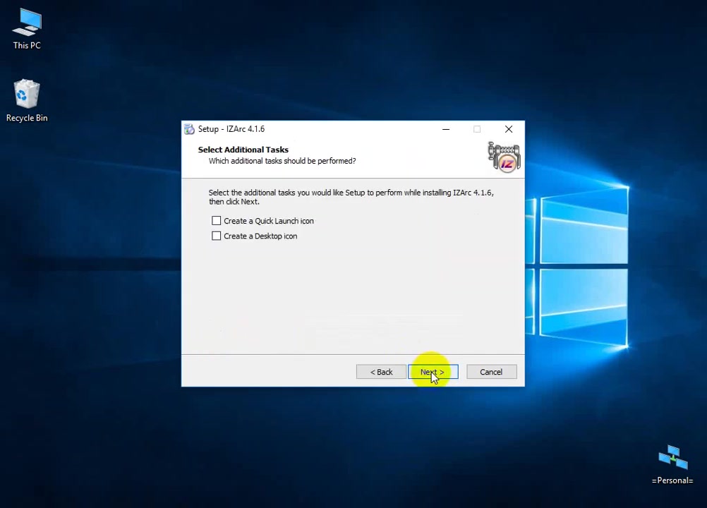The image size is (707, 508).
Task: Click the IZArc logo in dialog header
Action: point(504,157)
